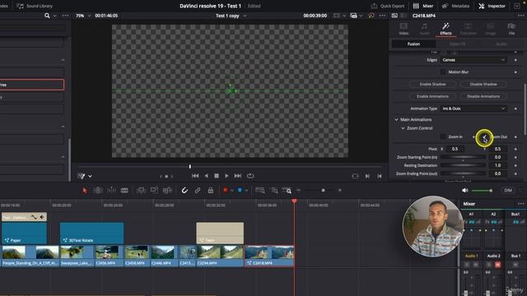Open the File inspector tab
This screenshot has width=527, height=296.
click(511, 29)
